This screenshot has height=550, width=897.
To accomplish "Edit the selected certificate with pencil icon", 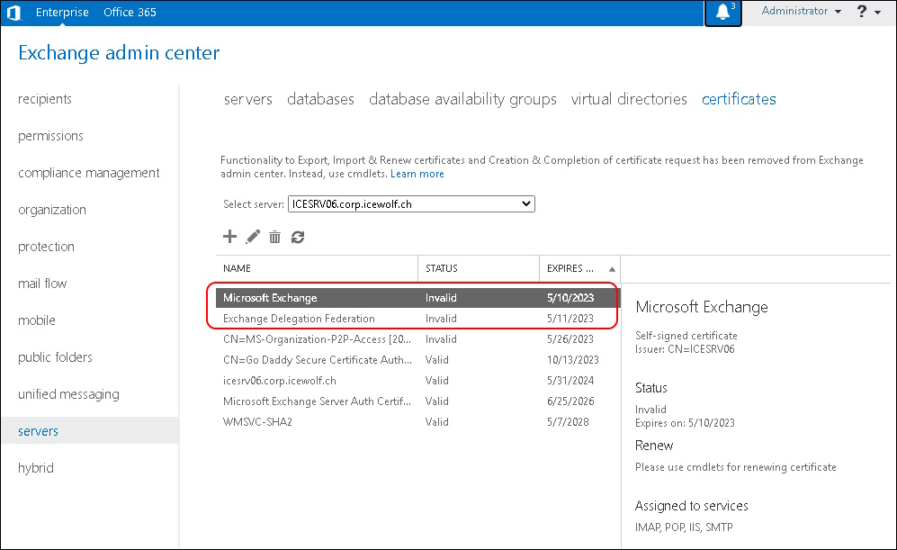I will tap(253, 237).
